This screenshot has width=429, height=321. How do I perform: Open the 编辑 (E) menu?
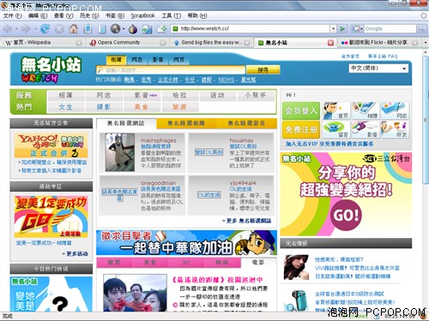click(x=38, y=15)
